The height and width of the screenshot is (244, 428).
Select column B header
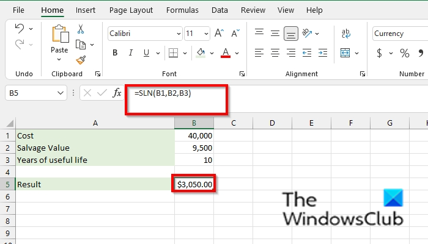194,123
